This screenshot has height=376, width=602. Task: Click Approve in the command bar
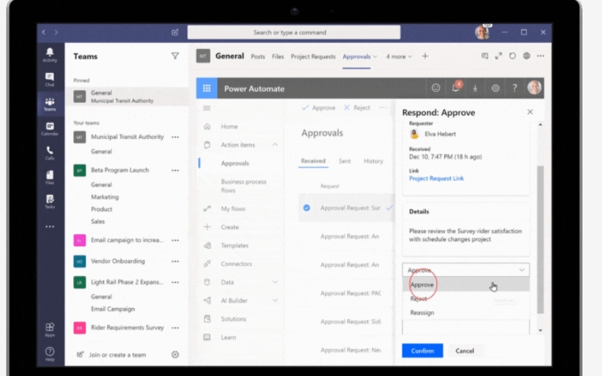318,108
